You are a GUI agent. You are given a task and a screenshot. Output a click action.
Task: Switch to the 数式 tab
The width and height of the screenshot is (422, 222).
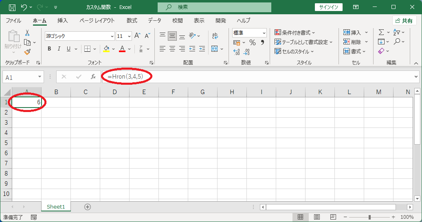(x=132, y=21)
